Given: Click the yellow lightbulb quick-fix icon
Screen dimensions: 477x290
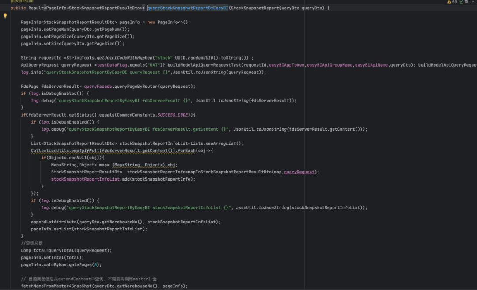Looking at the screenshot, I should coord(5,15).
